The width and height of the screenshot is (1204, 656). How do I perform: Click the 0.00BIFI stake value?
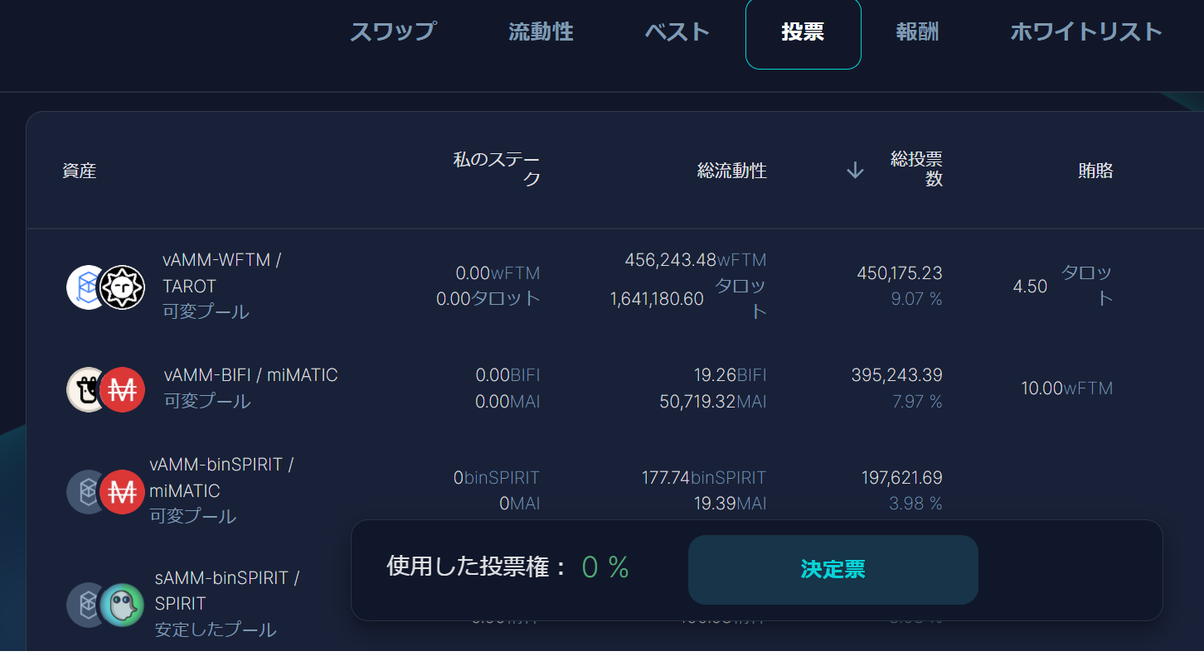507,375
